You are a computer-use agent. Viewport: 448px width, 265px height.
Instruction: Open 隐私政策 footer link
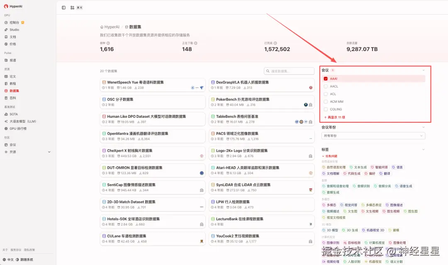click(x=29, y=250)
